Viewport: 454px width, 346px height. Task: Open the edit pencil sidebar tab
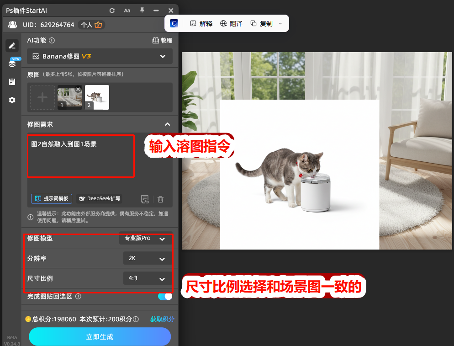click(12, 46)
